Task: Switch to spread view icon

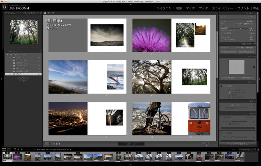Action: coord(53,144)
